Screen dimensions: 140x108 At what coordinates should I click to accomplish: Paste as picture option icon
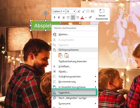tap(67, 55)
